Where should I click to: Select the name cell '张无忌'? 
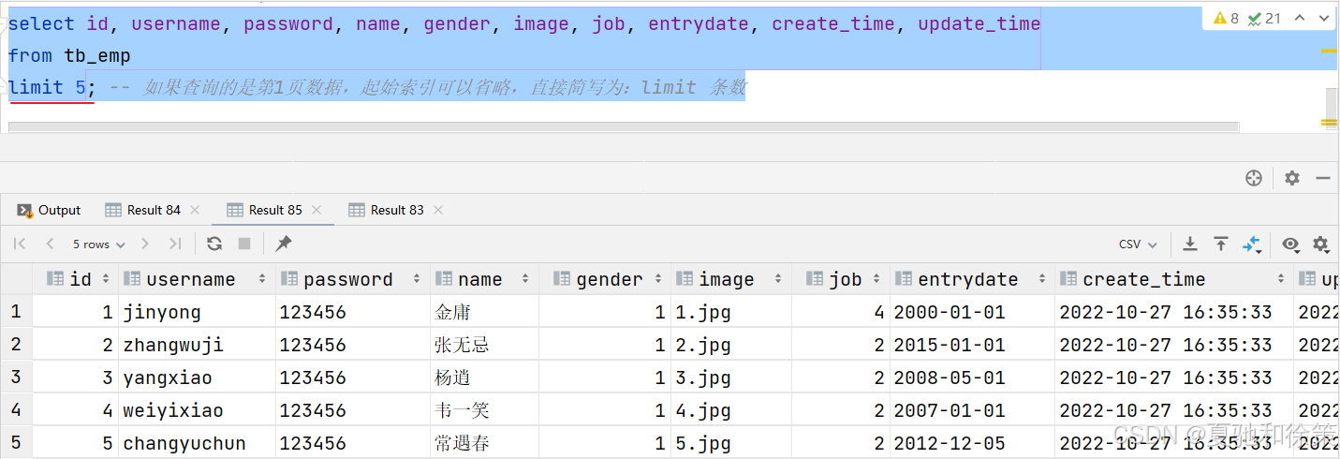point(484,345)
